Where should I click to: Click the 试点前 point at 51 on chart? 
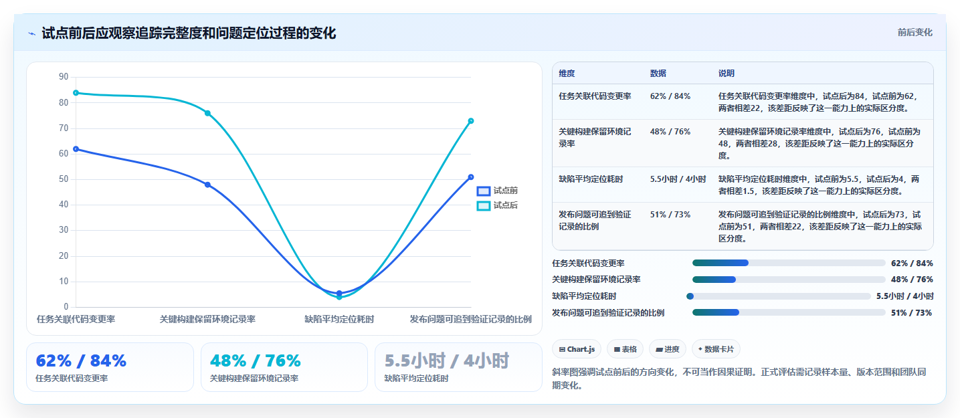click(471, 177)
